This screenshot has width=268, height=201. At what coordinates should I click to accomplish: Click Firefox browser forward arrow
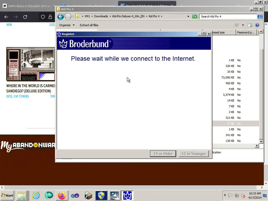coord(16,17)
